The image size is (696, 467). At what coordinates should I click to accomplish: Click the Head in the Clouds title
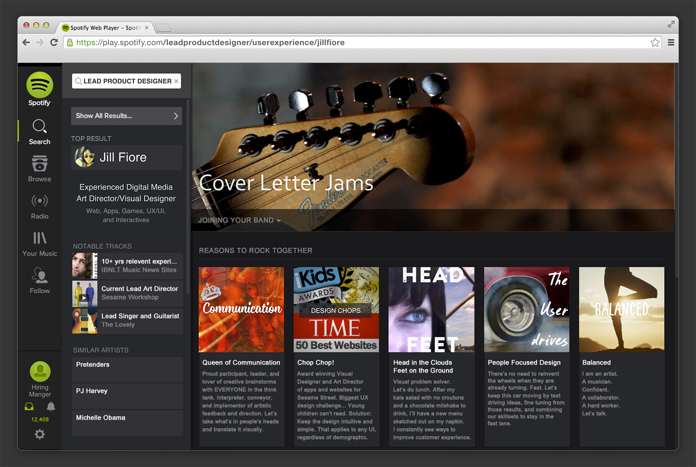coord(423,367)
